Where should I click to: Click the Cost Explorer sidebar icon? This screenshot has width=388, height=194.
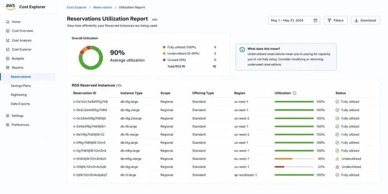point(8,49)
